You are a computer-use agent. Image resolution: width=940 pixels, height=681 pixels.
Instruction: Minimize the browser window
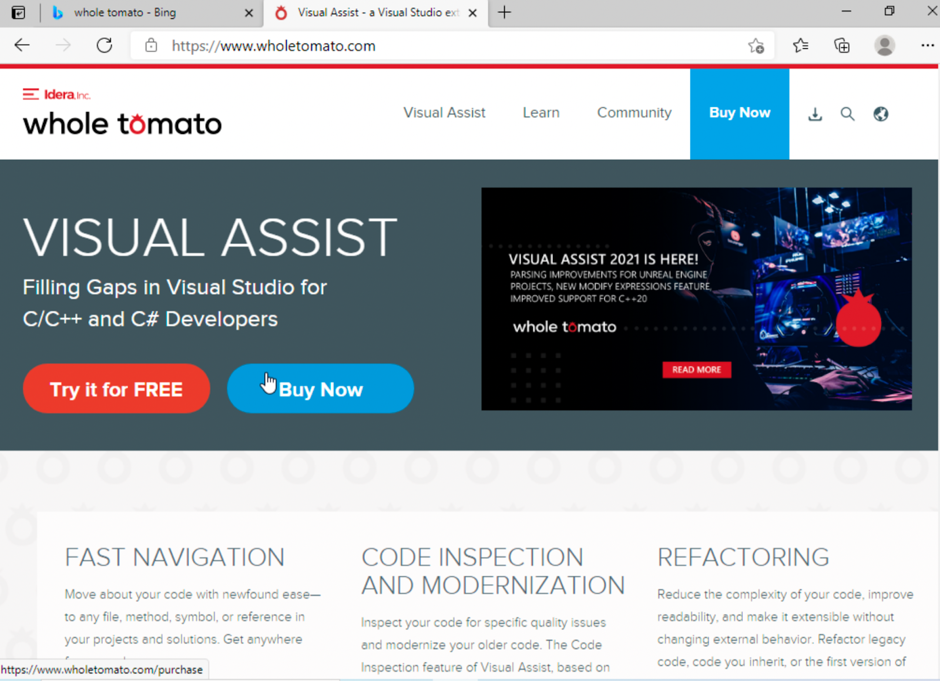(x=846, y=11)
